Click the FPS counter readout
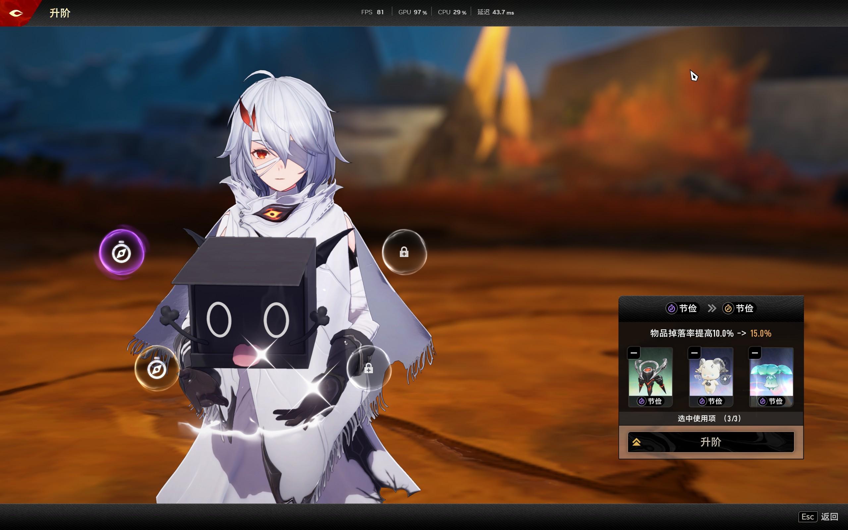 pyautogui.click(x=372, y=12)
